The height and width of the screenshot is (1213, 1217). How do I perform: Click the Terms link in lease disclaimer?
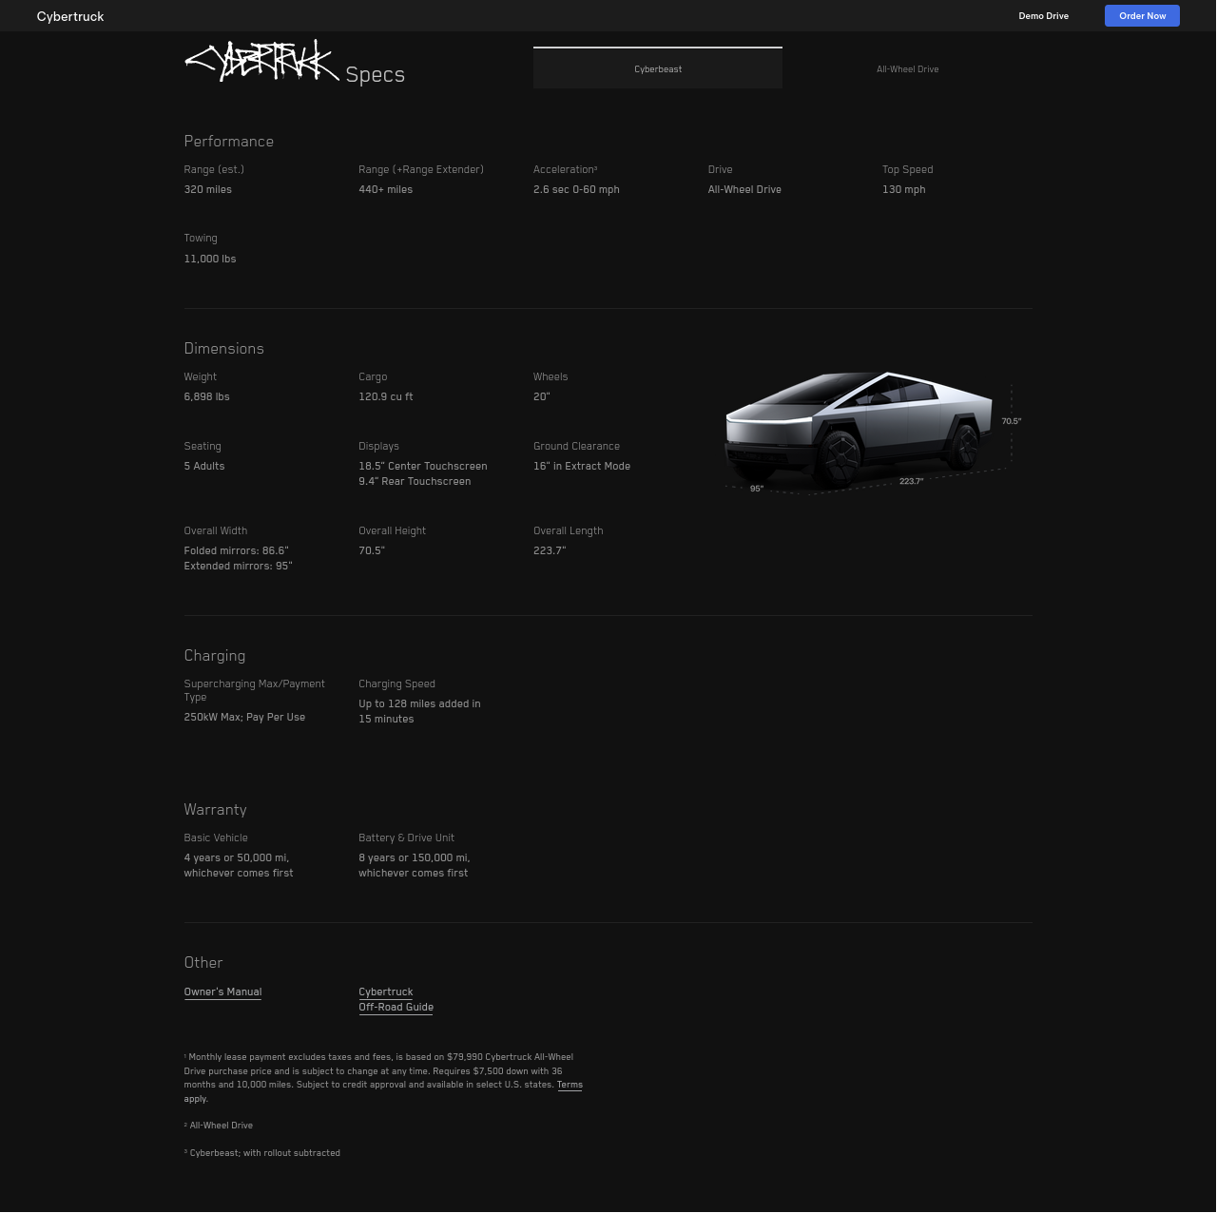click(x=570, y=1084)
